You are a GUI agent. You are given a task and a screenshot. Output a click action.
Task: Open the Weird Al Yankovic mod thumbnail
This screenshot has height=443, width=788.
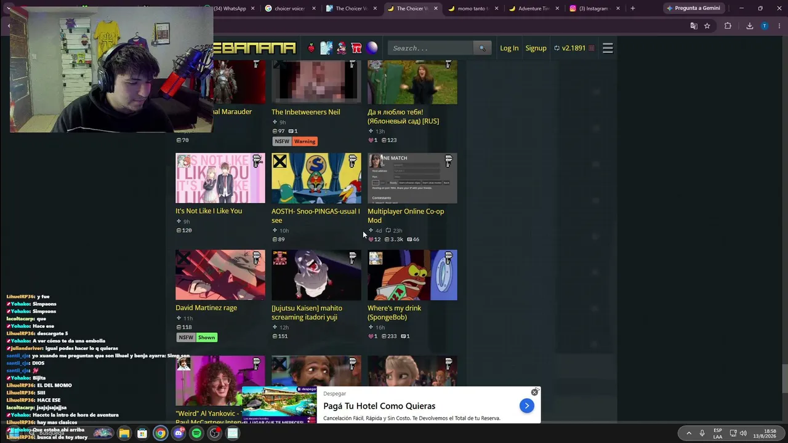(x=220, y=381)
